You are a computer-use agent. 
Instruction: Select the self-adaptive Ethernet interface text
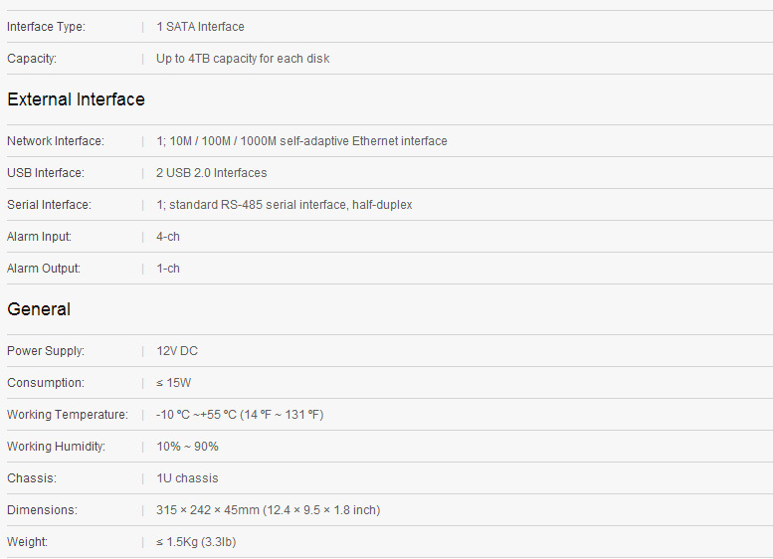301,141
